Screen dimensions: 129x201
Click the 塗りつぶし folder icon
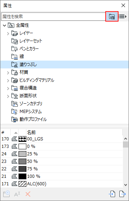[x=15, y=65]
